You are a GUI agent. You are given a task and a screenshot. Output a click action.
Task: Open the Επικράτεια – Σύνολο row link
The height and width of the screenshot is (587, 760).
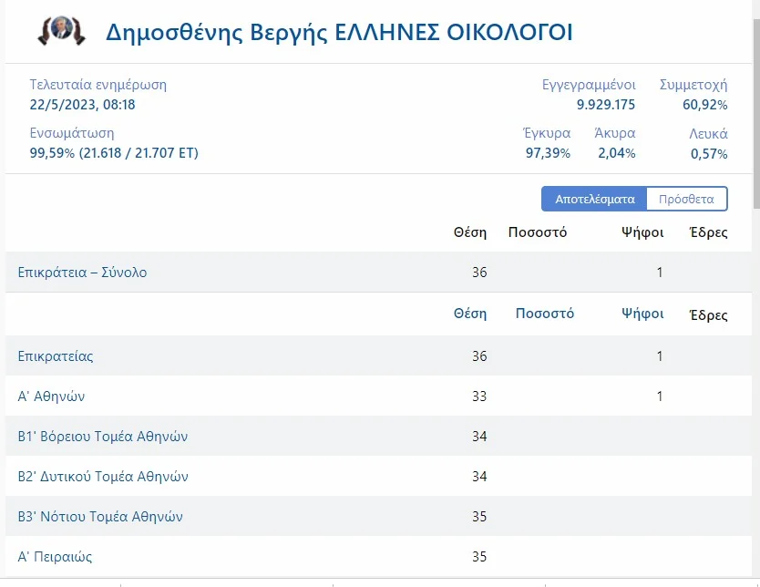(82, 273)
